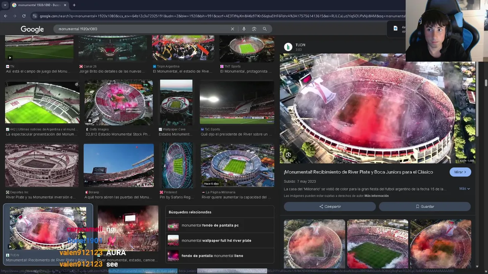488x274 pixels.
Task: Share image with Compartir button
Action: click(330, 207)
